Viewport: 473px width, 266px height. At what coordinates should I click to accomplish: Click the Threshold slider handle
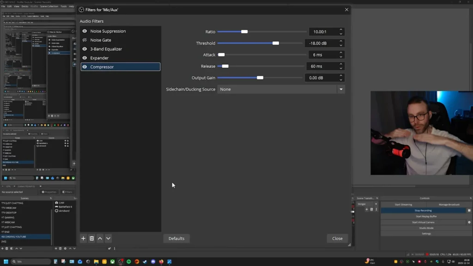pyautogui.click(x=276, y=43)
